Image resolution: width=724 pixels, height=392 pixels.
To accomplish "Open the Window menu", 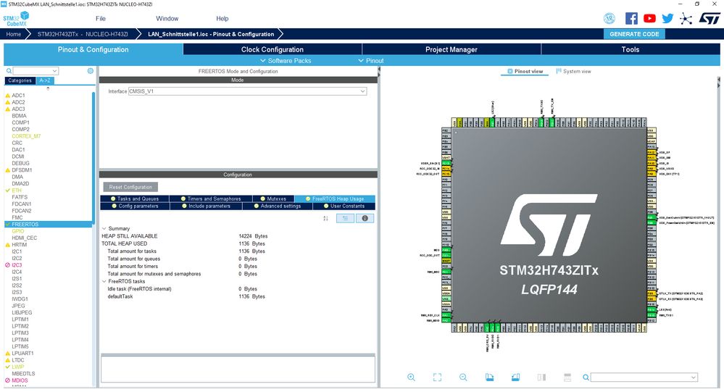I will click(167, 18).
